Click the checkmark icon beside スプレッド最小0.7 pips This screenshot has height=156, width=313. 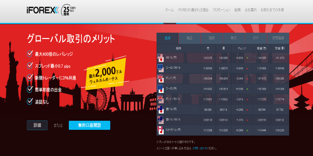click(29, 66)
